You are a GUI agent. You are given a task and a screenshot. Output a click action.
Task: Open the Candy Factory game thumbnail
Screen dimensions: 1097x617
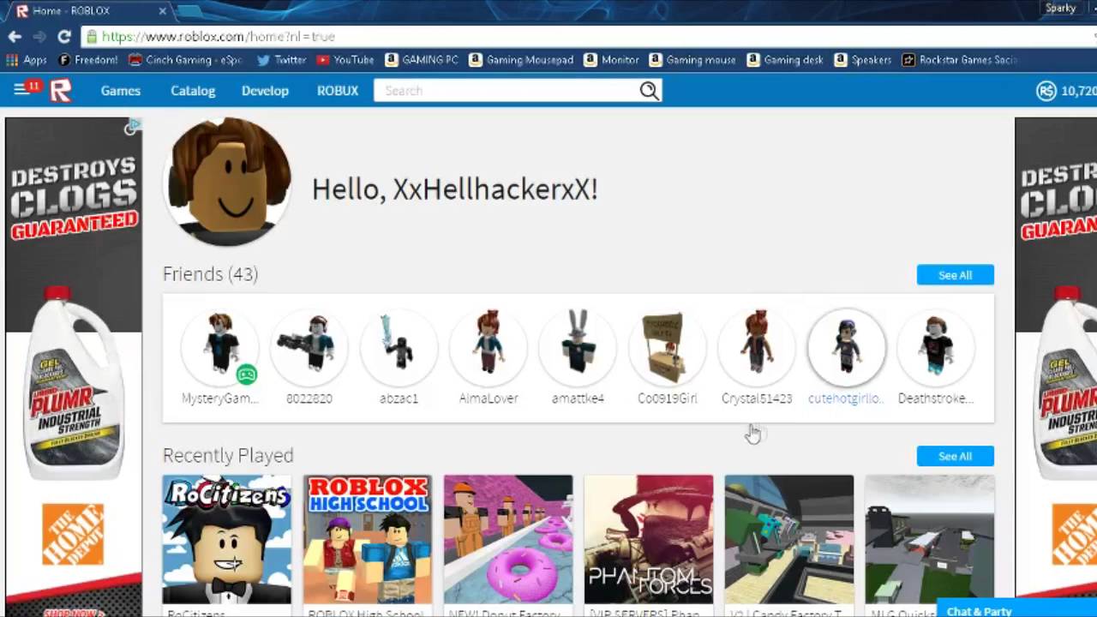[789, 540]
